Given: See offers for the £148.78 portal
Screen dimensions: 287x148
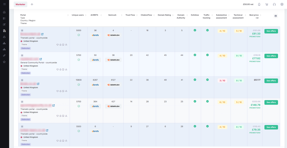Looking at the screenshot, I should tap(271, 102).
